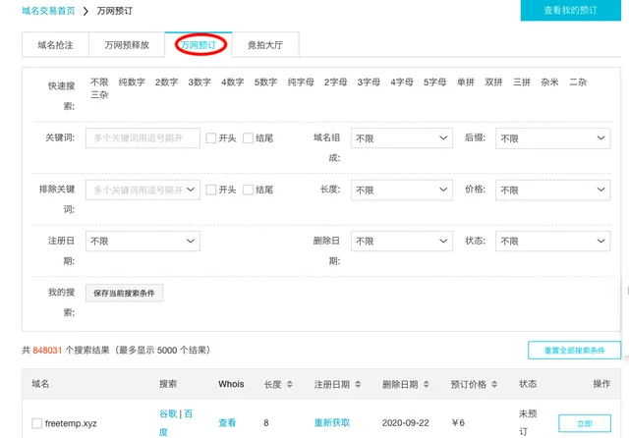Click 重新获取 link for freetemp.xyz
This screenshot has height=438, width=629.
point(332,422)
